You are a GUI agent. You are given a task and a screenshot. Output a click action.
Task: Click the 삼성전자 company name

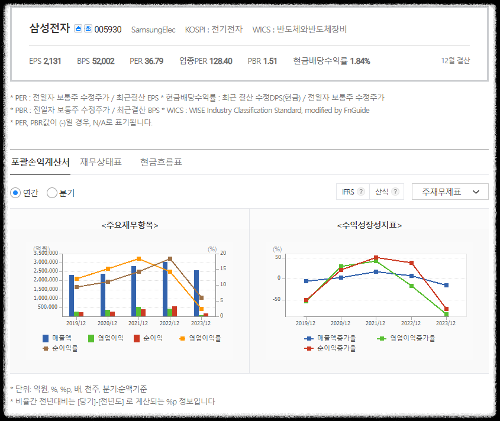(50, 28)
